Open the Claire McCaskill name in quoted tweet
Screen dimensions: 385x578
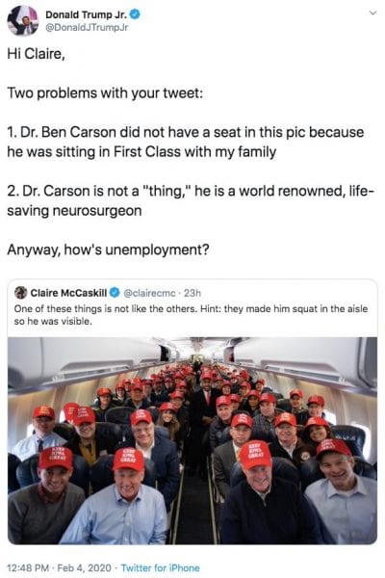(x=68, y=293)
